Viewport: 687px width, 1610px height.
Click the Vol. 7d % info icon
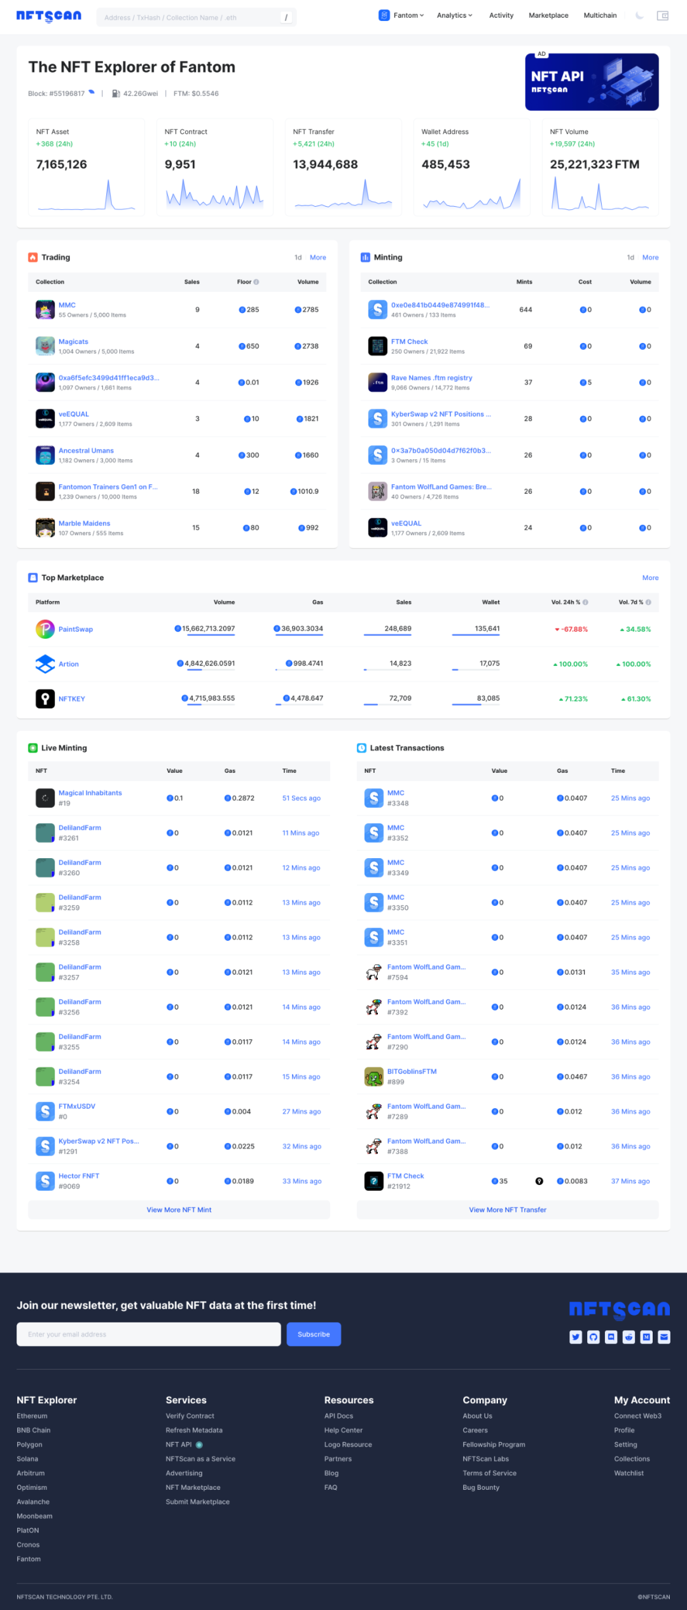click(x=649, y=602)
